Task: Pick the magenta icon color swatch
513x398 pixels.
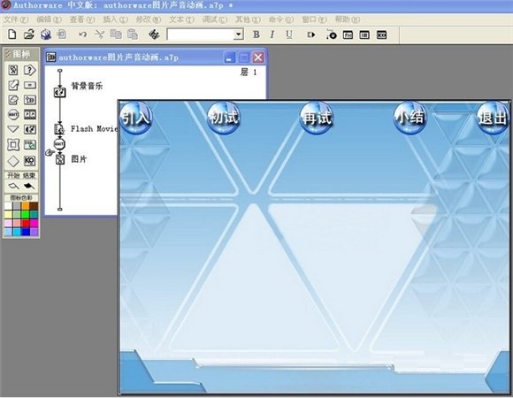Action: 34,223
